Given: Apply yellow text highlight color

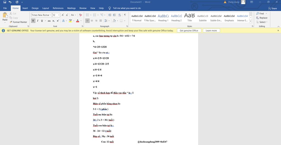Looking at the screenshot, I should tap(71, 21).
